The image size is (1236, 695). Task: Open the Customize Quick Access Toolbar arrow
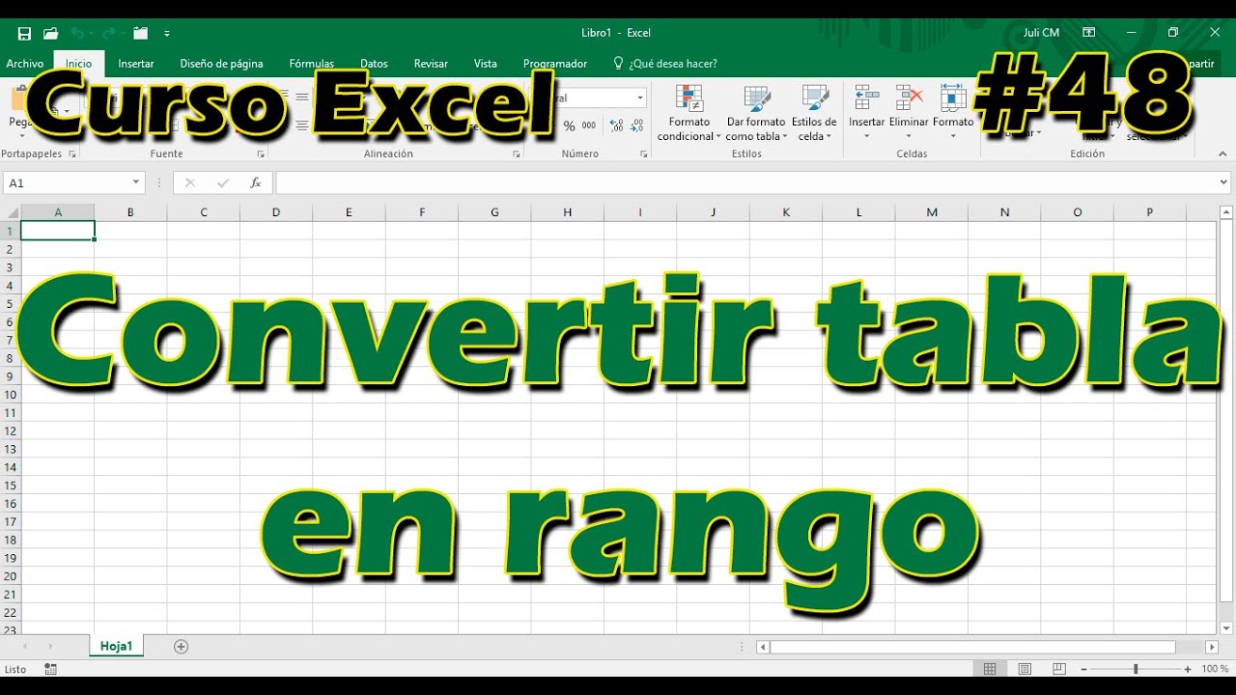tap(166, 33)
